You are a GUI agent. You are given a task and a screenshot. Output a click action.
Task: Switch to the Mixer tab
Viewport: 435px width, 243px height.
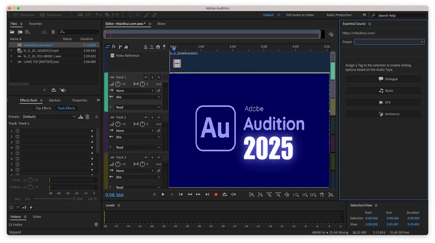pos(161,24)
